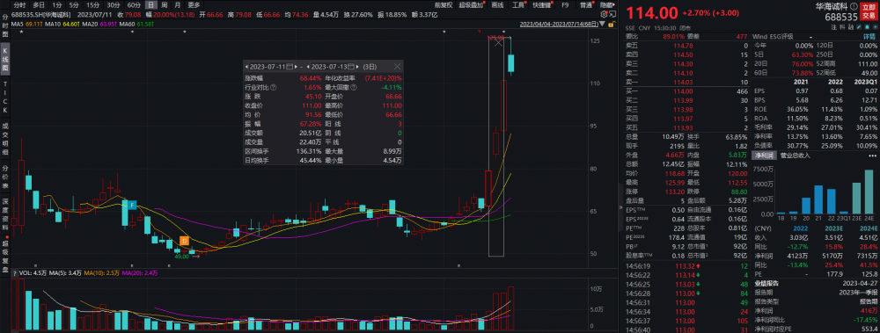
Task: Select the 1分 one-minute period
Action: point(56,4)
